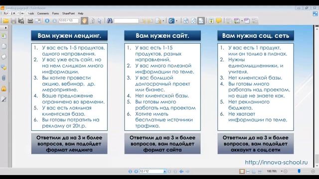
Task: Click the scroll up arrow of document
Action: (x=317, y=29)
